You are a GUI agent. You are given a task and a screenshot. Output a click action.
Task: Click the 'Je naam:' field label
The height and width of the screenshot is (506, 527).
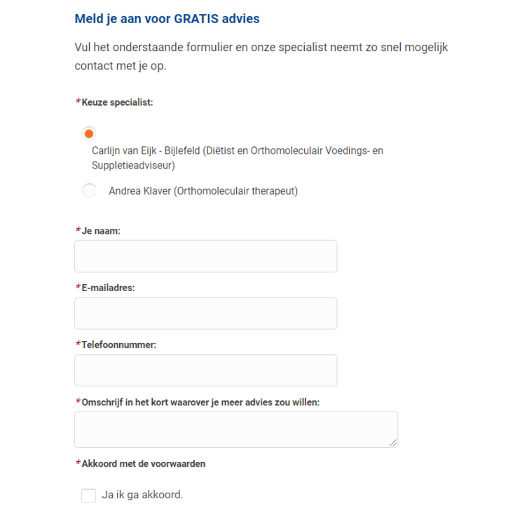click(102, 231)
